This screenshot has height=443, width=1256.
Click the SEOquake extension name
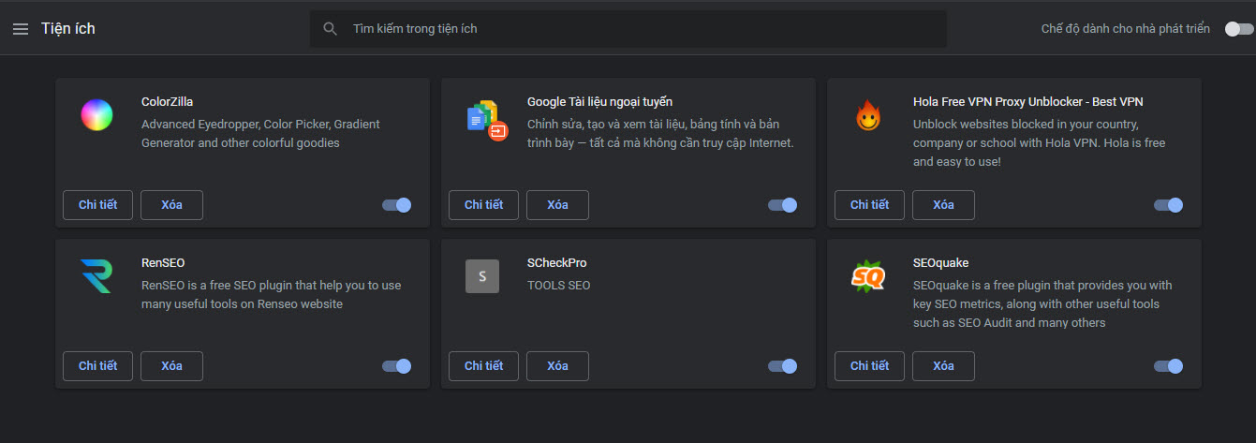click(940, 263)
